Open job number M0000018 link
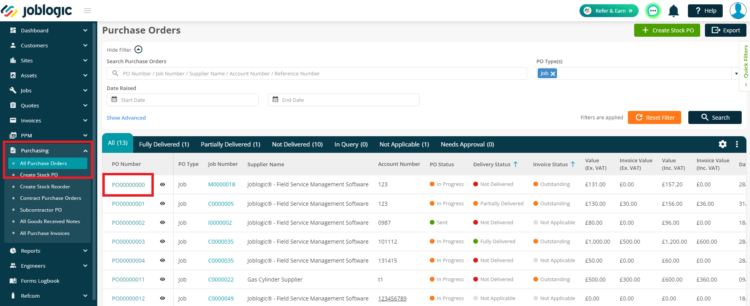The height and width of the screenshot is (306, 750). 222,184
